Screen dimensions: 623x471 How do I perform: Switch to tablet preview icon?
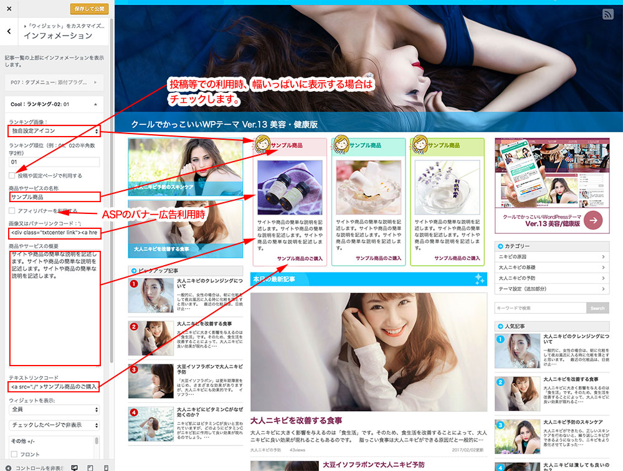(x=90, y=468)
